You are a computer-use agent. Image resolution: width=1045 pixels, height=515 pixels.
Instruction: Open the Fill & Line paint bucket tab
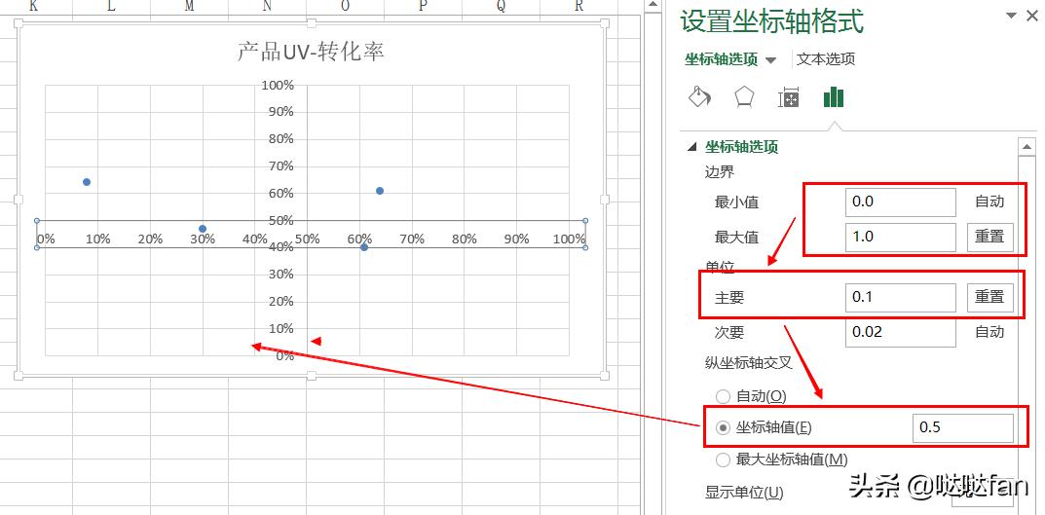coord(699,96)
